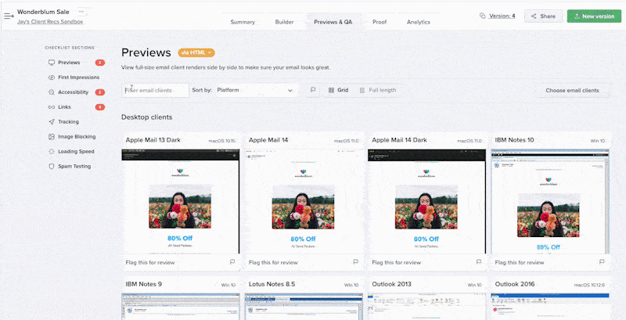Open the Summary tab

[x=243, y=22]
